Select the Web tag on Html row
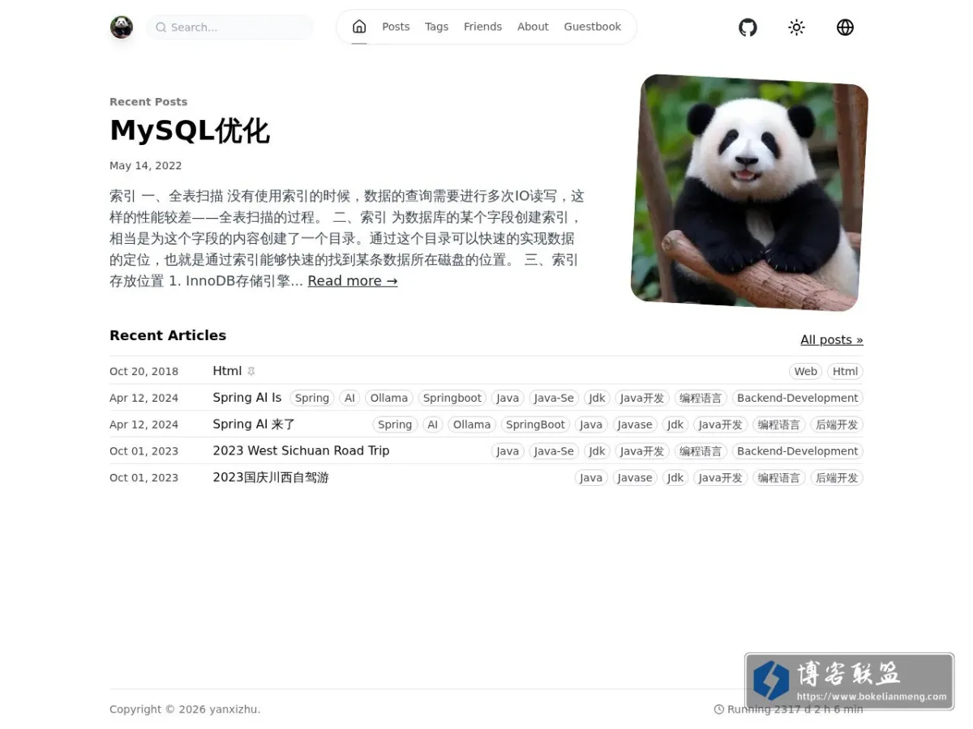This screenshot has height=729, width=973. tap(805, 372)
